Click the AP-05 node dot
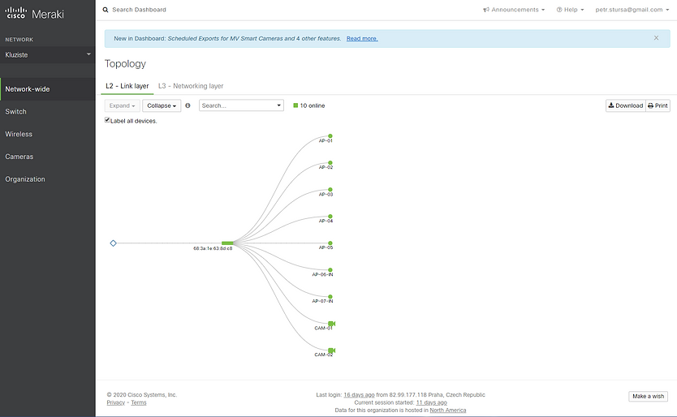This screenshot has width=677, height=417. click(x=330, y=243)
